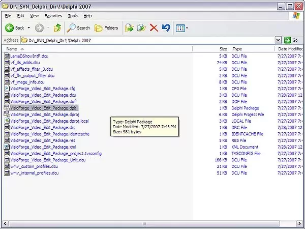The image size is (305, 229).
Task: Click file name VisioForge_Video_Edit_Package.xml
Action: [43, 147]
